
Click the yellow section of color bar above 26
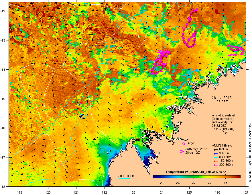tap(209, 177)
